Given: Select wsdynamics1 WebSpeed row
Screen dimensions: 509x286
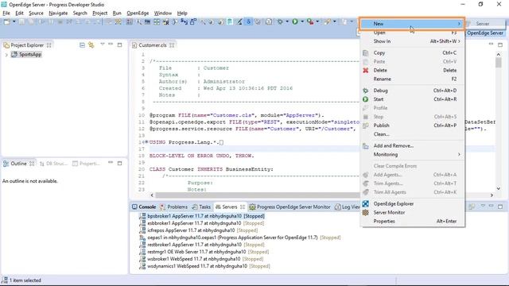Looking at the screenshot, I should (x=208, y=266).
